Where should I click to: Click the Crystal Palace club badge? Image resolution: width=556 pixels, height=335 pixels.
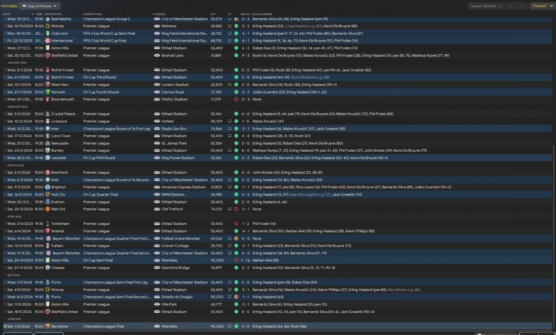pyautogui.click(x=47, y=114)
